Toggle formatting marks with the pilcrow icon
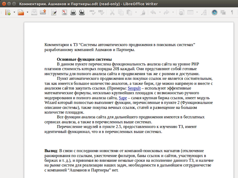This screenshot has width=238, height=178. pos(232,12)
